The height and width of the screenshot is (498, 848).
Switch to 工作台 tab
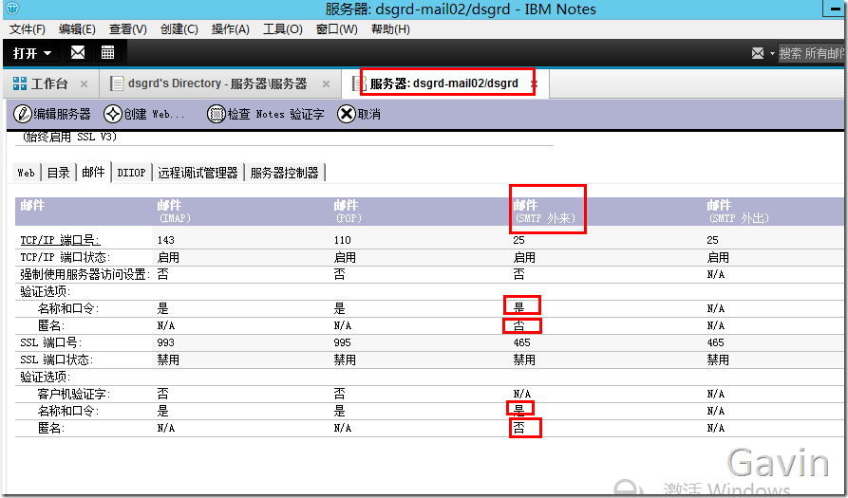point(49,83)
